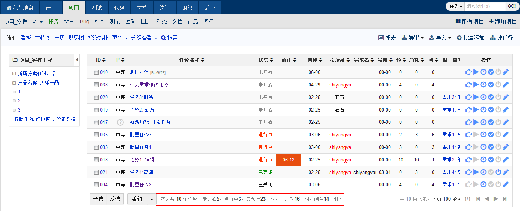Tick the checkbox for task 040
Screen dimensions: 520x211
(x=96, y=72)
